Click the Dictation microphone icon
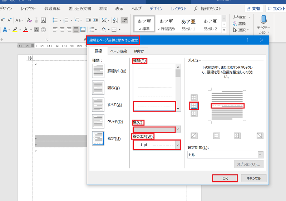The width and height of the screenshot is (286, 201). pyautogui.click(x=263, y=20)
